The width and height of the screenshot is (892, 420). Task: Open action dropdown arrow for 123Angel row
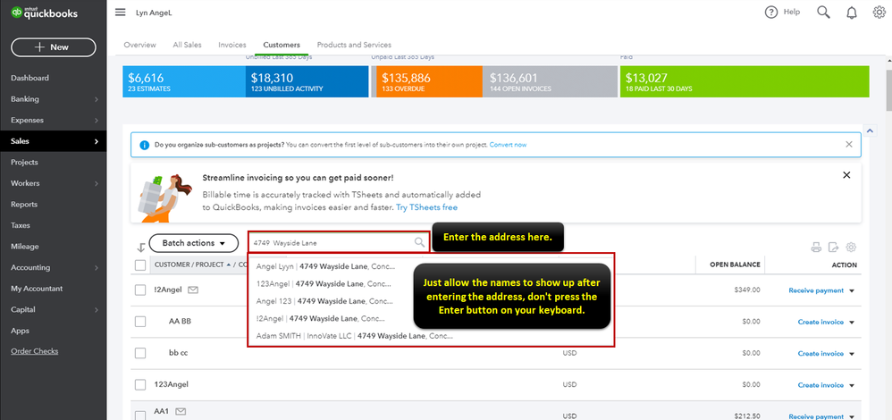pyautogui.click(x=852, y=385)
